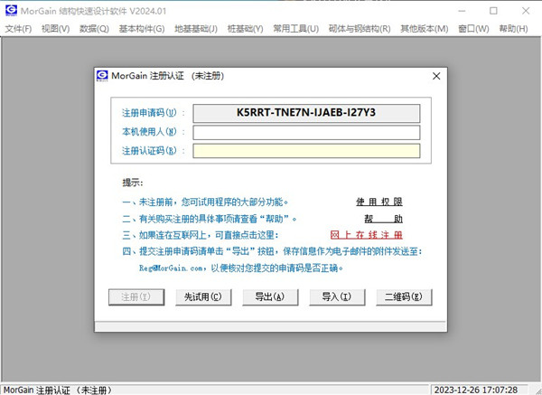Open the 砌体与钢结构(R) menu
The width and height of the screenshot is (542, 395).
tap(360, 29)
